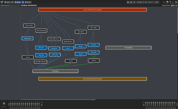Page output faders to previous set
Viewport: 178px width, 109px height.
pyautogui.click(x=144, y=102)
